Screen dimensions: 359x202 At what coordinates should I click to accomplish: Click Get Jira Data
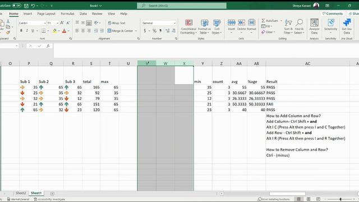click(347, 26)
